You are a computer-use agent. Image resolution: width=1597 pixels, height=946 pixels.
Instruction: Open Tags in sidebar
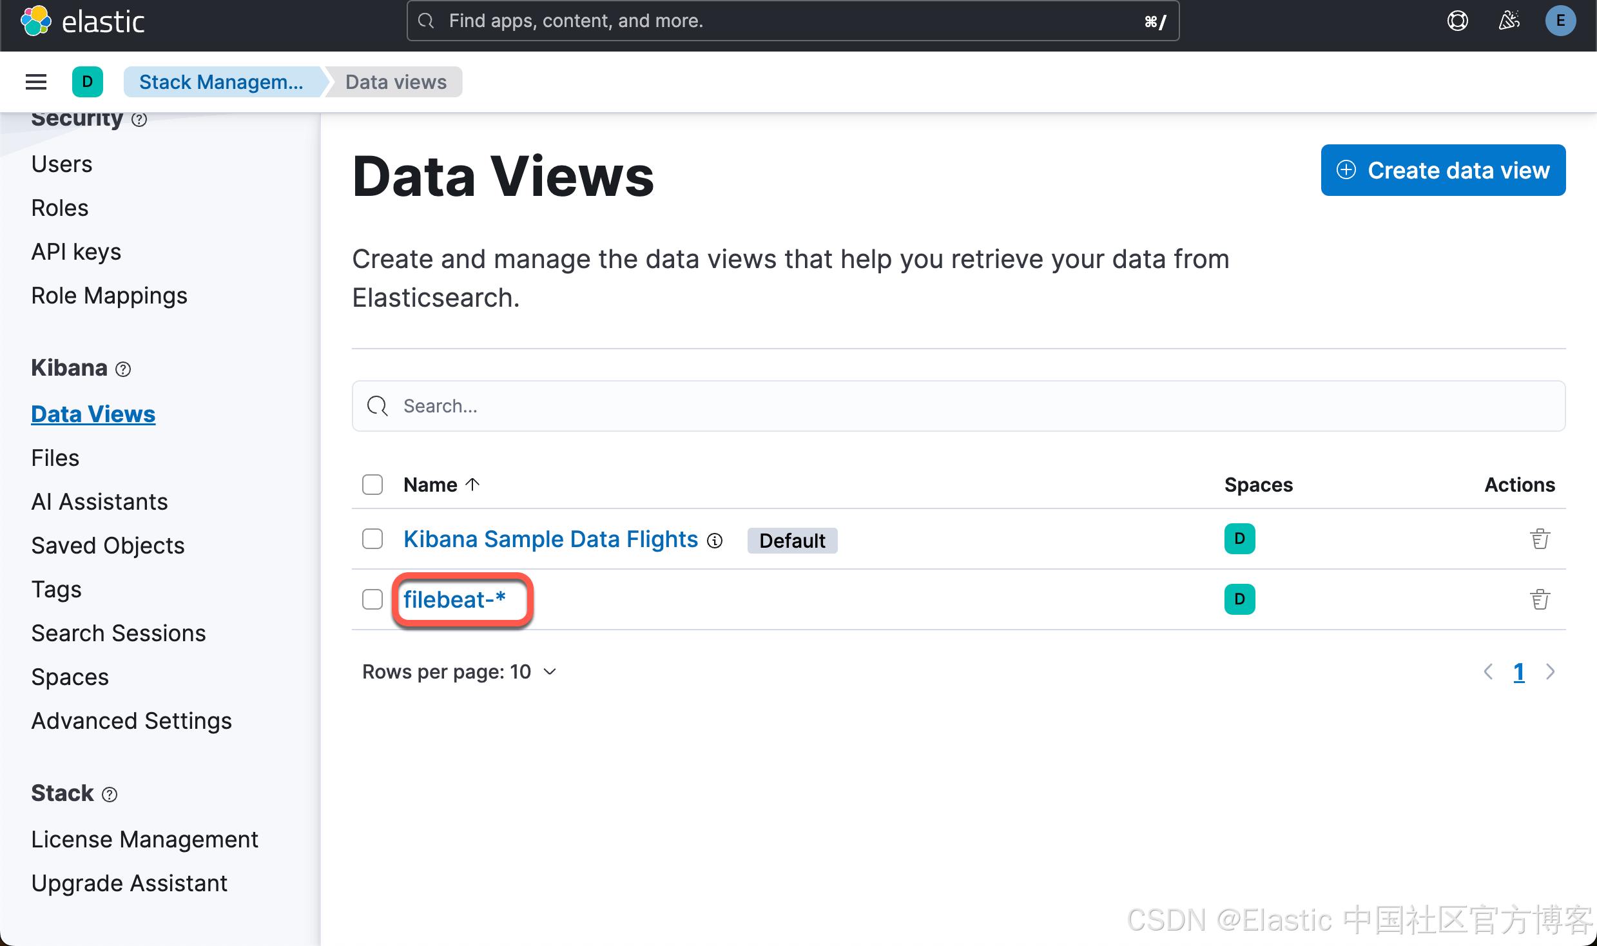click(x=57, y=589)
